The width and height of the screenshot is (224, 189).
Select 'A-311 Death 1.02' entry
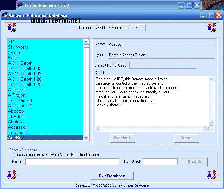(x=45, y=68)
